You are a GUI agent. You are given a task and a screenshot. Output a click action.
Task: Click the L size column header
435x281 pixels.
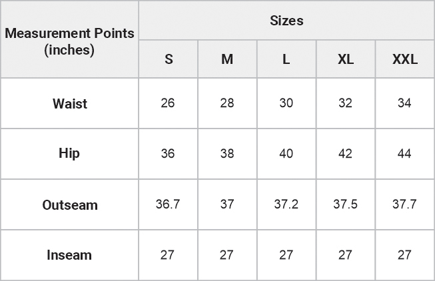[x=286, y=59]
